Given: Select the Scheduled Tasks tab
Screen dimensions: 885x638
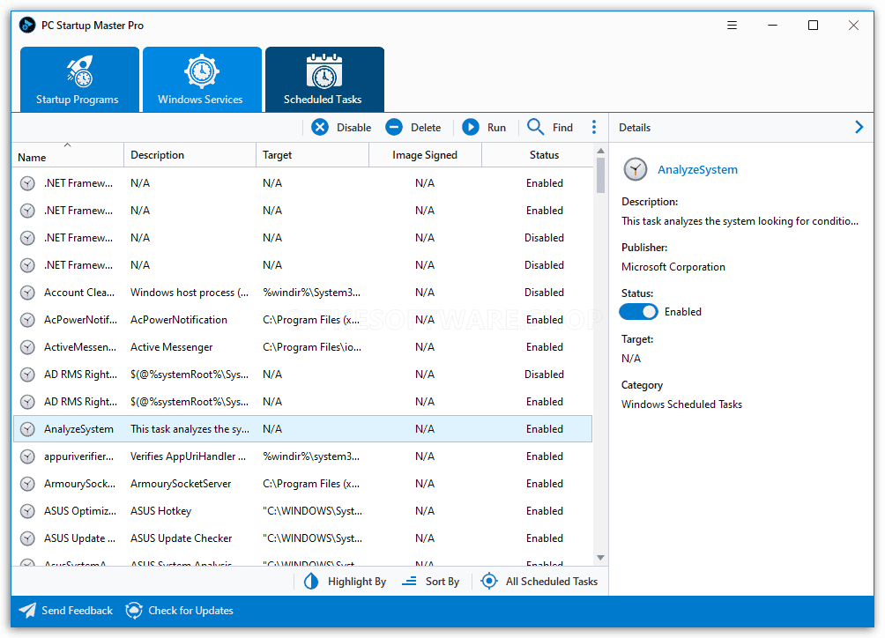Looking at the screenshot, I should pos(324,79).
